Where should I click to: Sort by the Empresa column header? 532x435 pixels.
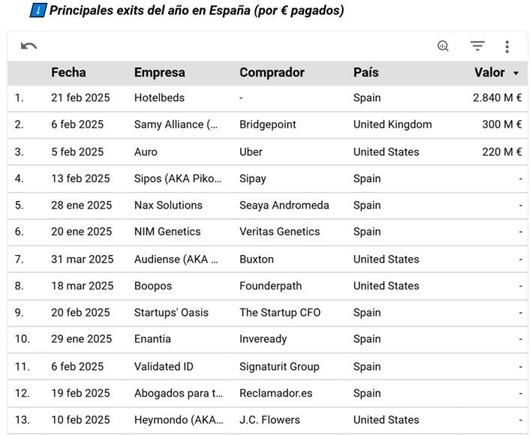(159, 73)
